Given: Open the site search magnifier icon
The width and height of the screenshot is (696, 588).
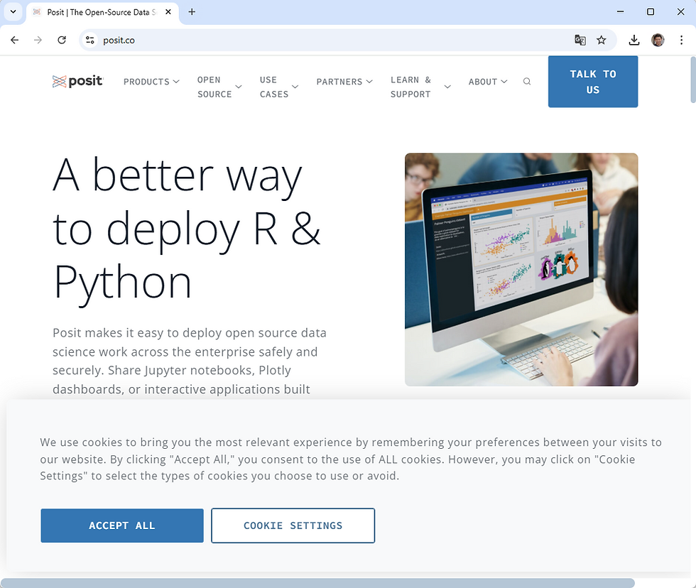Looking at the screenshot, I should [527, 81].
